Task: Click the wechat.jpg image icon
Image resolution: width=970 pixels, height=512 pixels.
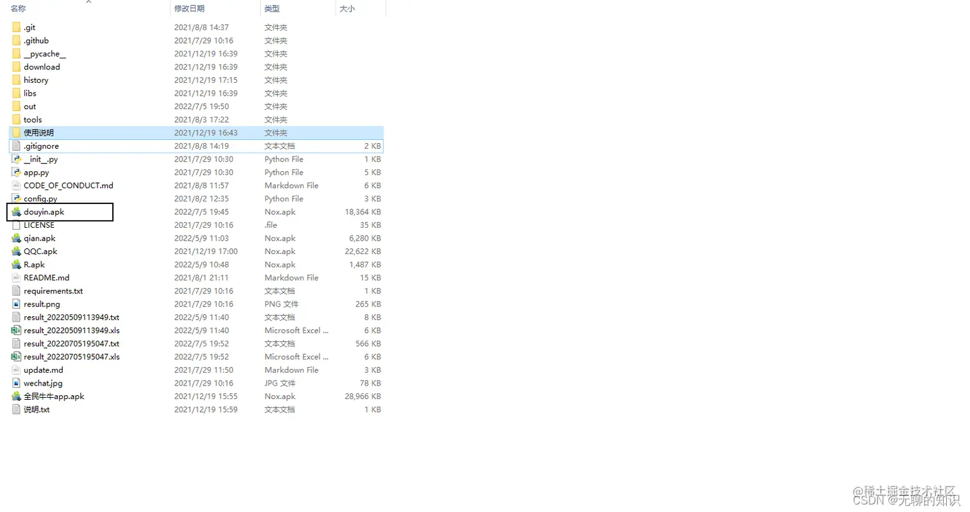Action: pos(17,383)
